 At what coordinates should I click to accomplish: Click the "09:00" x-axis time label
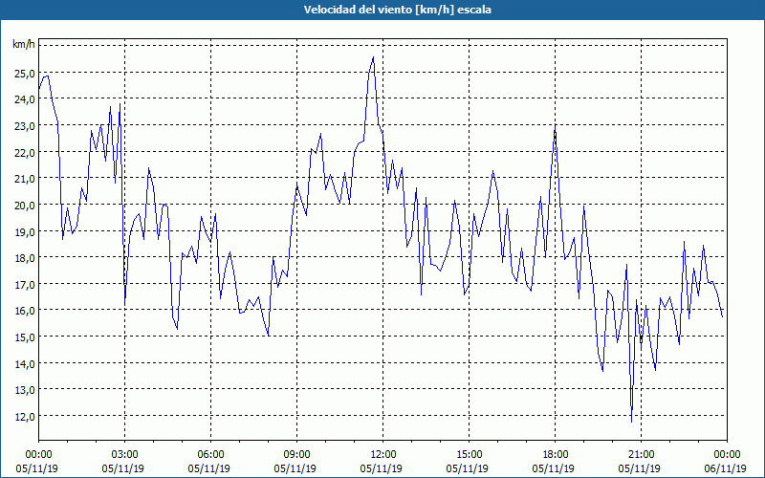coord(296,455)
